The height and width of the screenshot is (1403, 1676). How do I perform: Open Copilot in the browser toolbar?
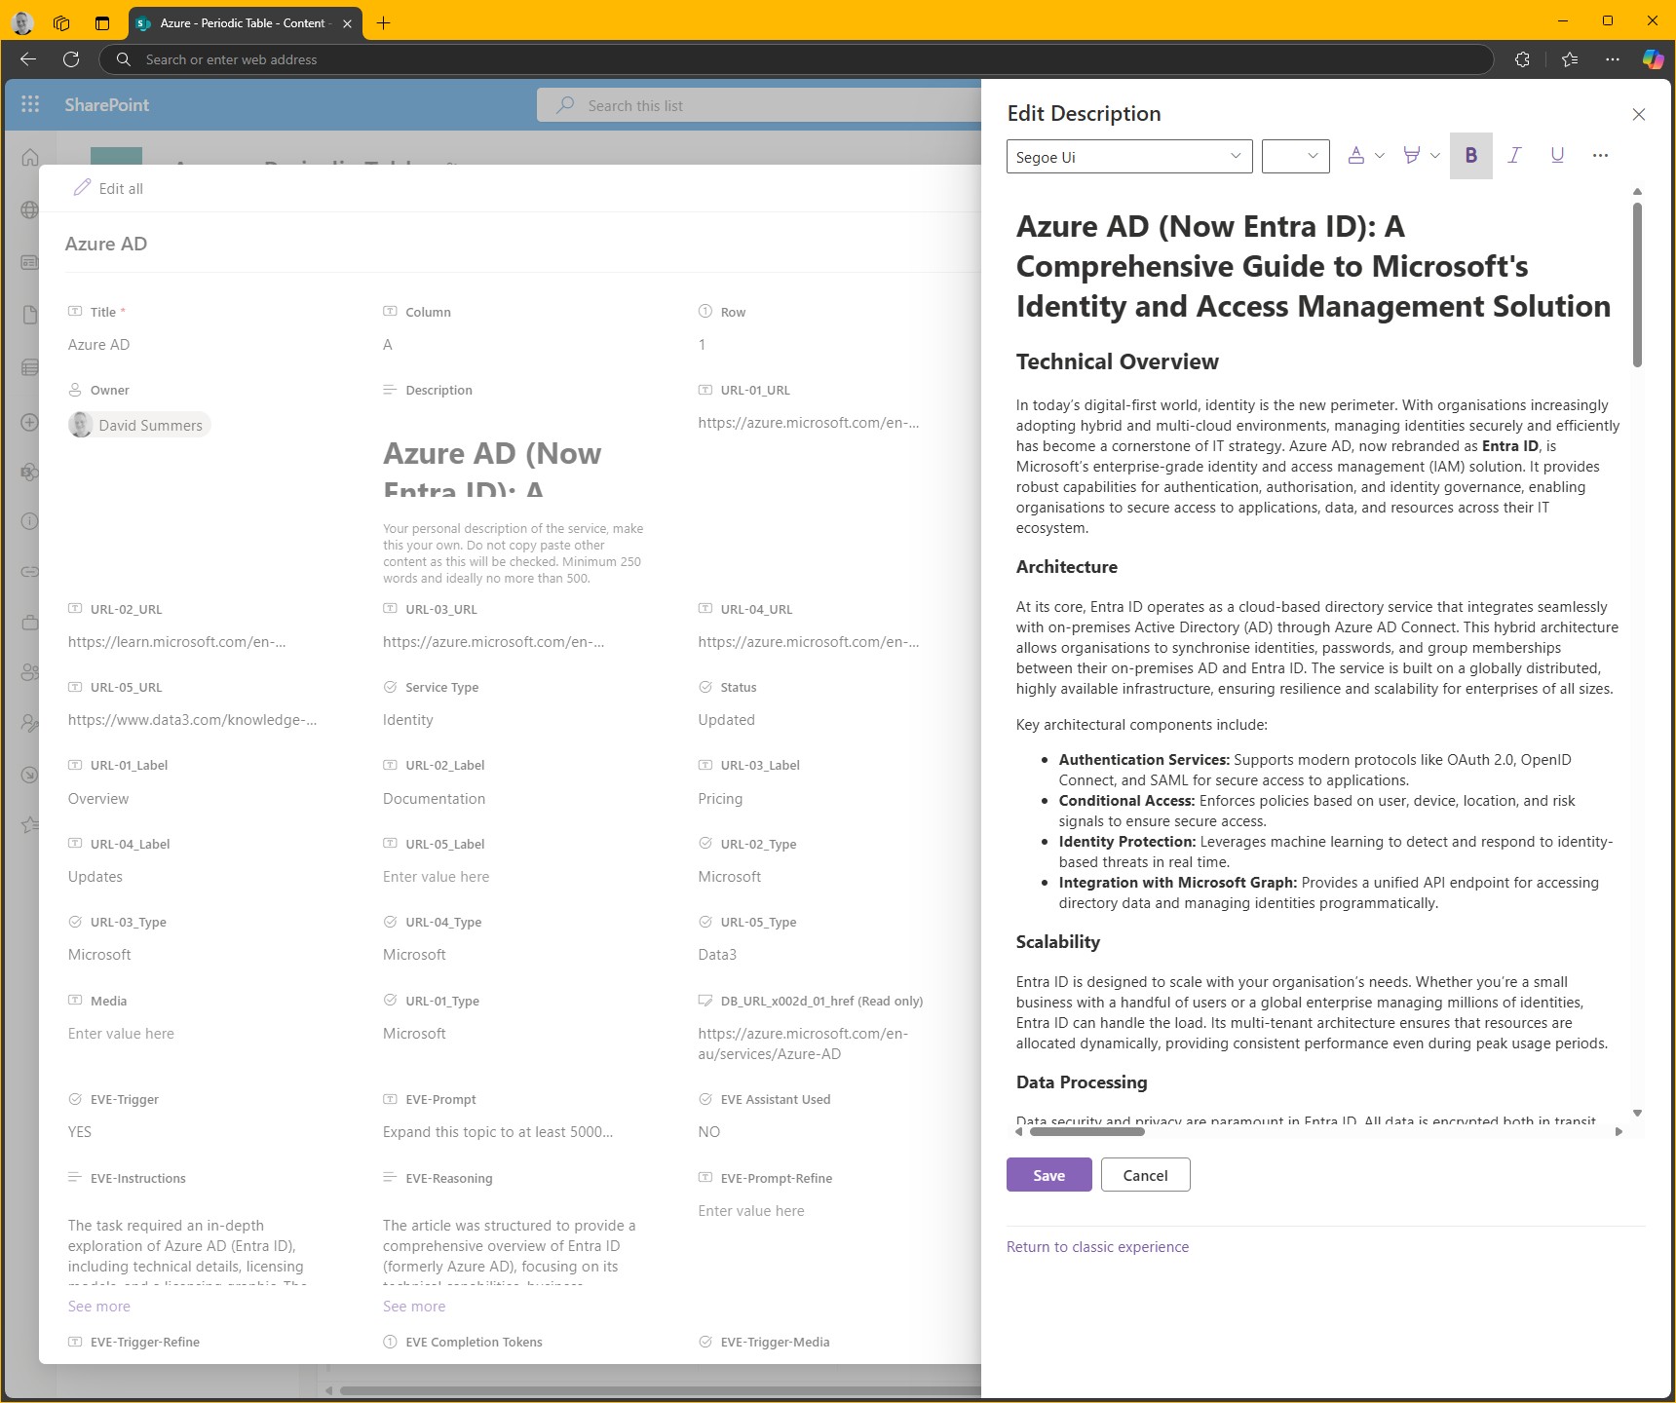tap(1654, 59)
